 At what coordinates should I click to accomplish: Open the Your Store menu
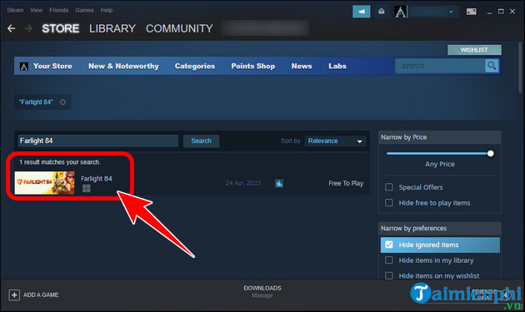pos(52,66)
